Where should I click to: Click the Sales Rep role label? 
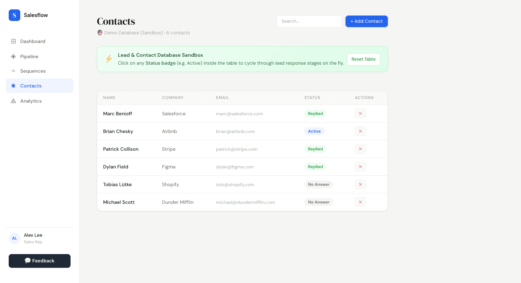tap(33, 242)
